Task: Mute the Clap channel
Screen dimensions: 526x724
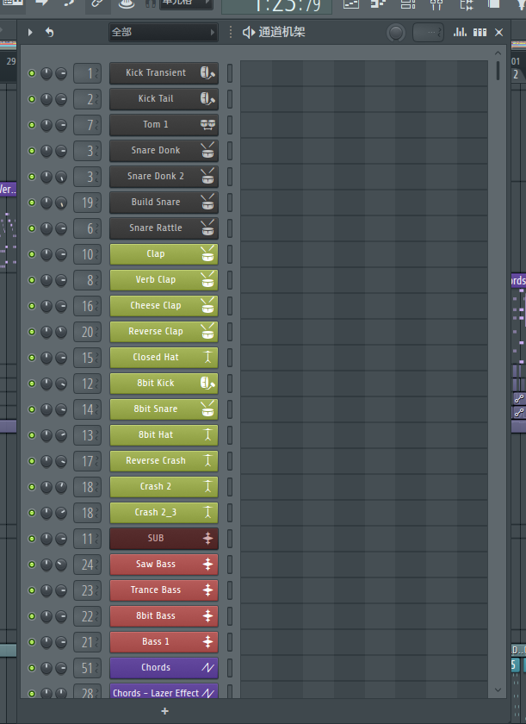Action: point(32,254)
